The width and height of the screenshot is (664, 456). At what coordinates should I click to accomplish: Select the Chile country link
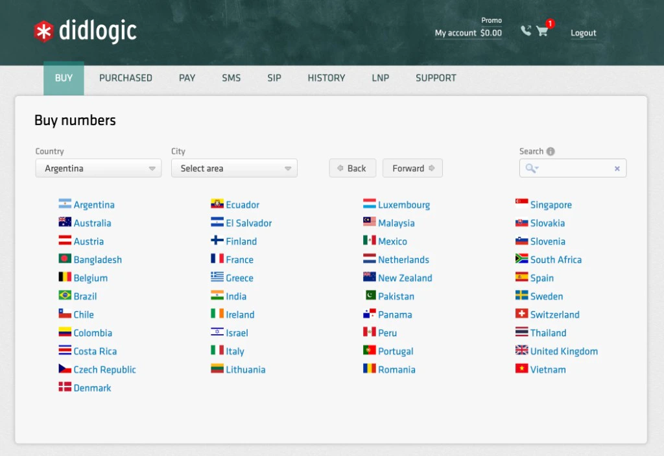84,315
